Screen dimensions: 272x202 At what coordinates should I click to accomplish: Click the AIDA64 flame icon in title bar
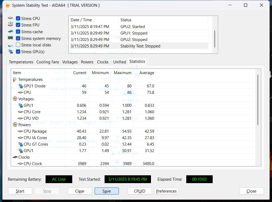pos(8,5)
